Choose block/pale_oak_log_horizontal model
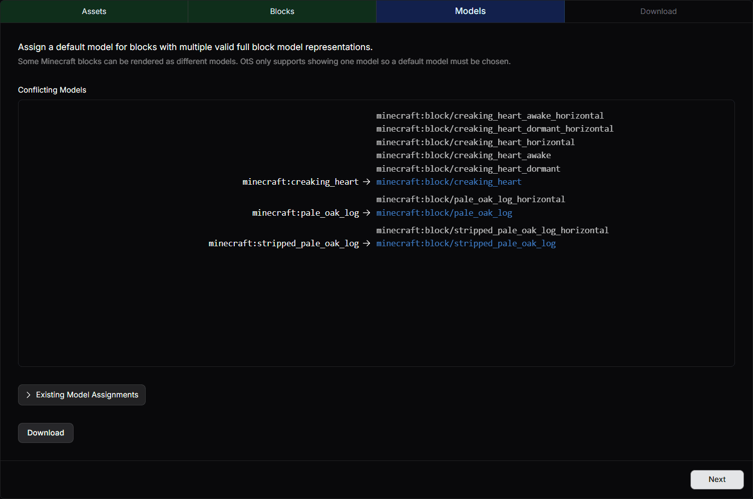The height and width of the screenshot is (499, 753). pos(471,199)
